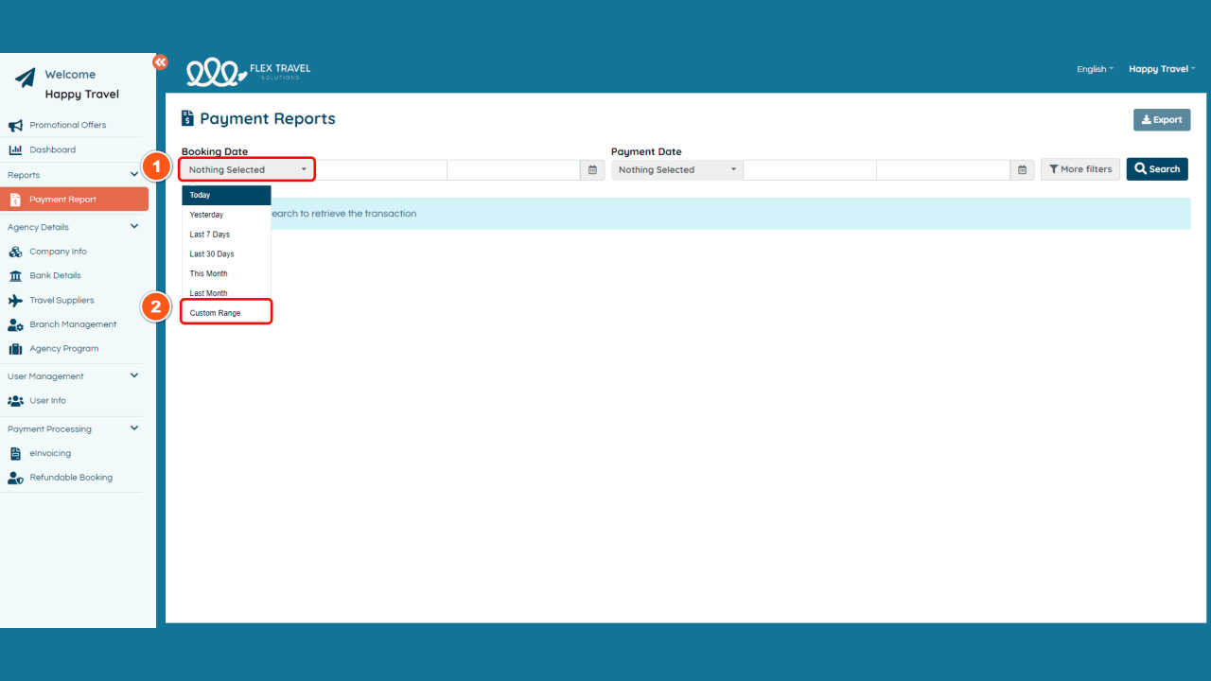Go to Promotional Offers page
1211x681 pixels.
click(x=68, y=125)
